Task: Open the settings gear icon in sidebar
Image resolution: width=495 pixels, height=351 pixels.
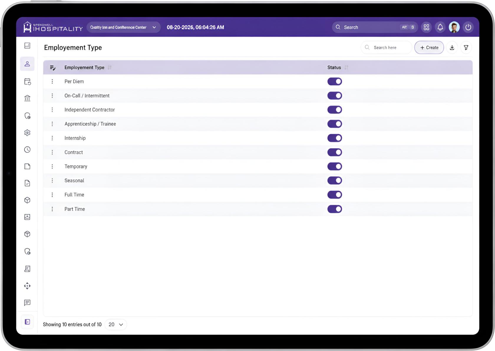Action: click(x=27, y=133)
